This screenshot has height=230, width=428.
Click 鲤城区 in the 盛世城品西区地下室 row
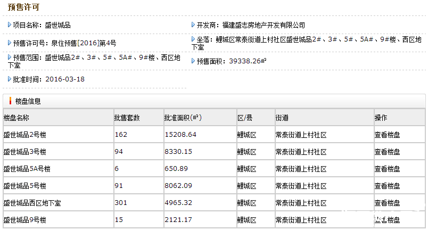pyautogui.click(x=247, y=203)
